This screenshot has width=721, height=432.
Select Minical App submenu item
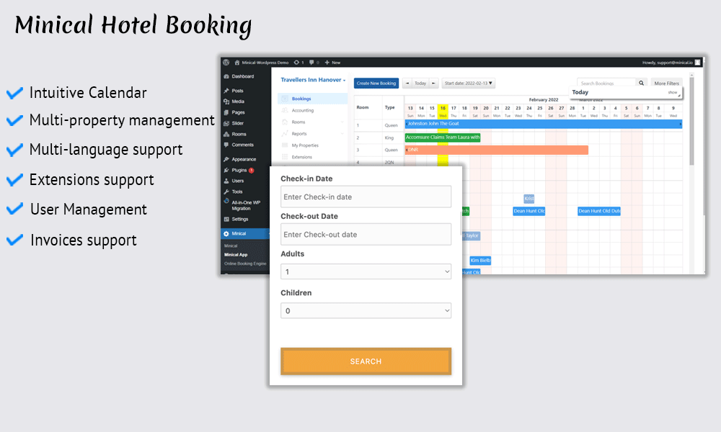(x=236, y=255)
